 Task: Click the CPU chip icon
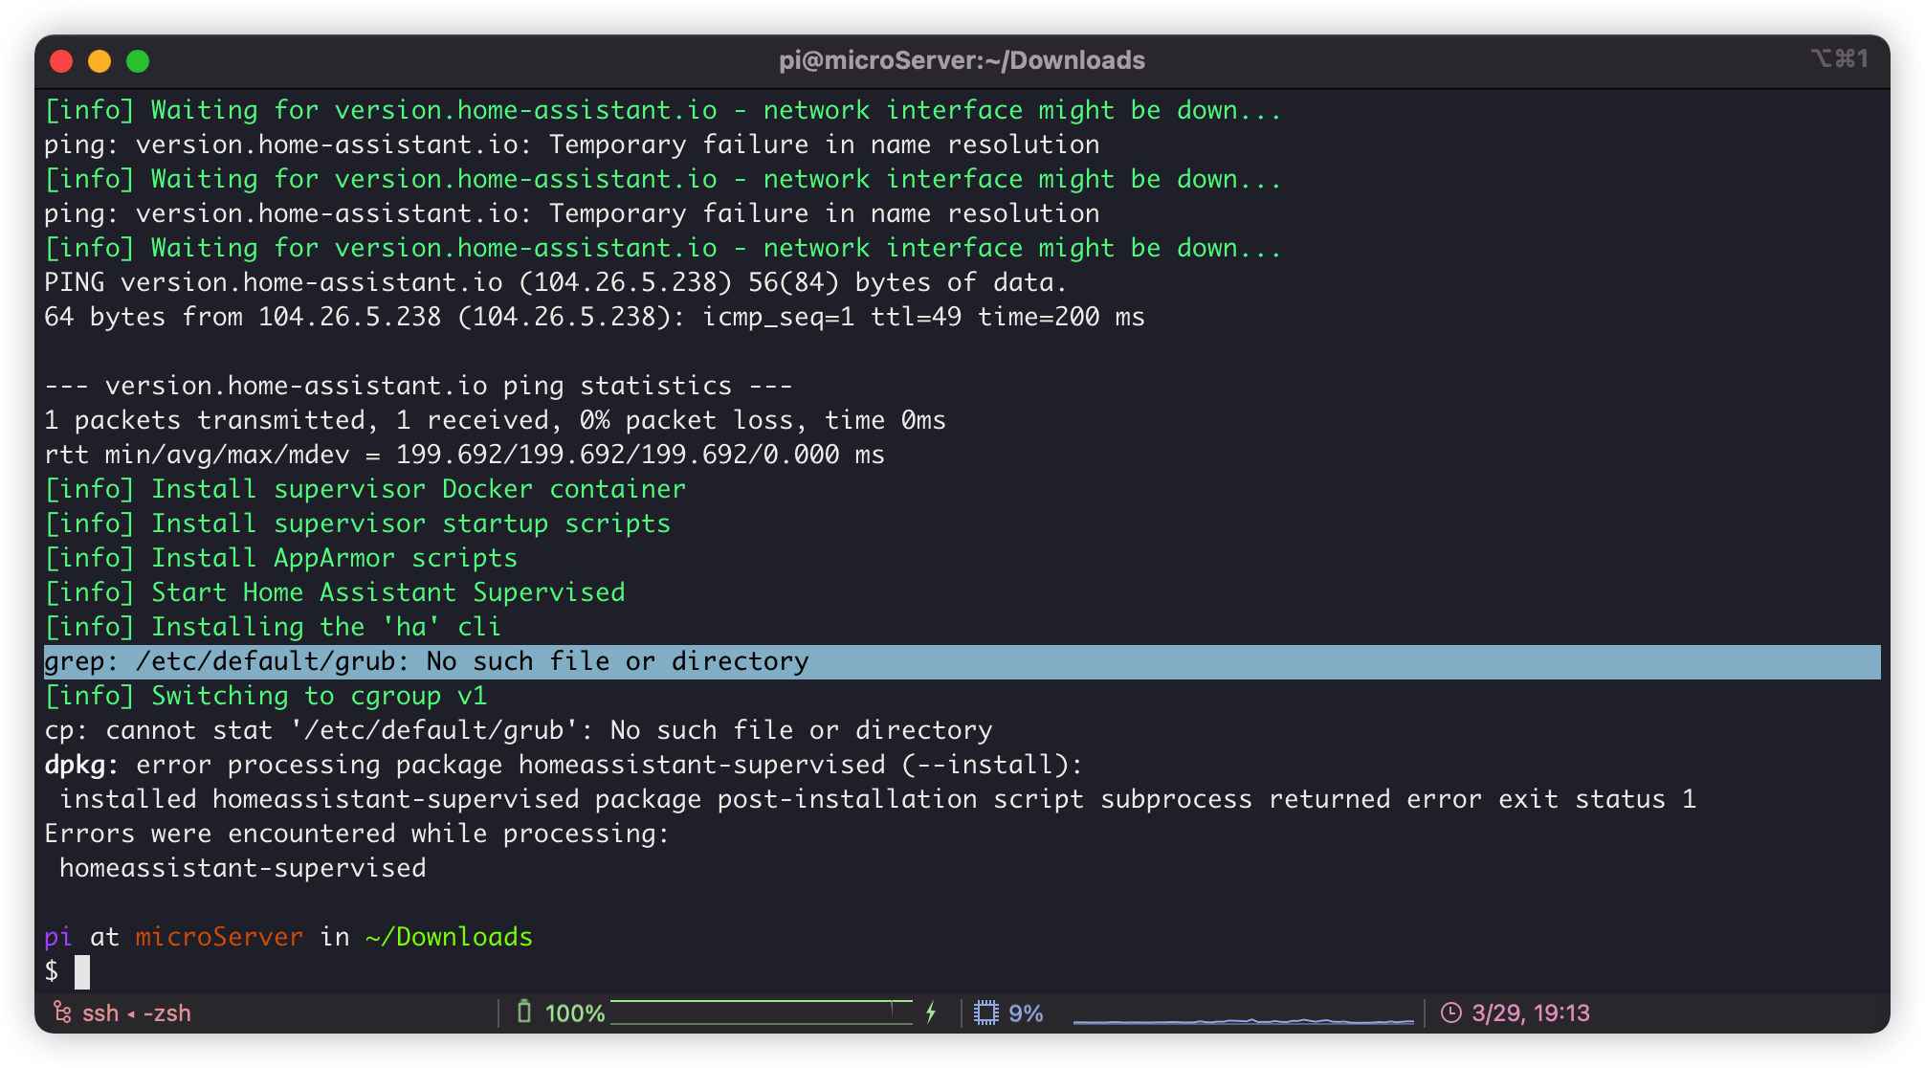(x=985, y=1012)
